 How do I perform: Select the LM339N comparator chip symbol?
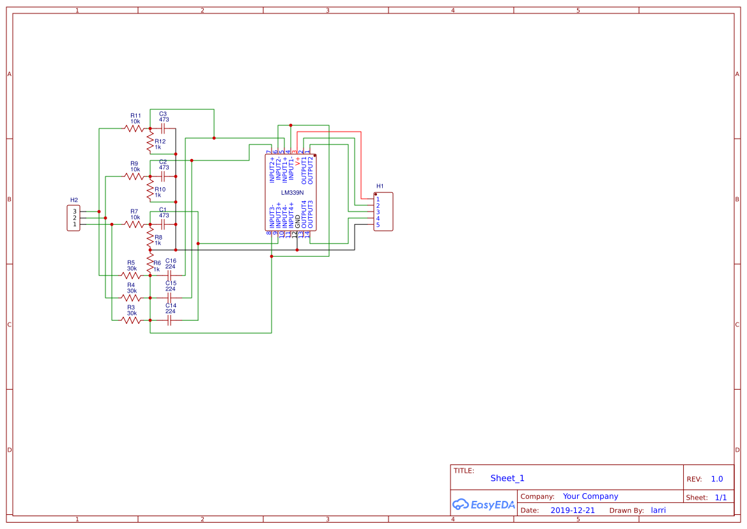[291, 193]
